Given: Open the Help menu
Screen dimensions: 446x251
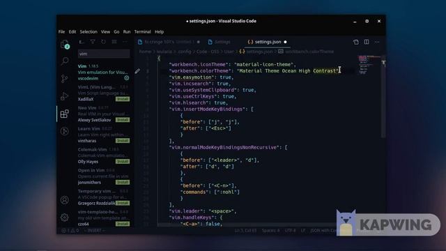Looking at the screenshot, I should pos(160,31).
